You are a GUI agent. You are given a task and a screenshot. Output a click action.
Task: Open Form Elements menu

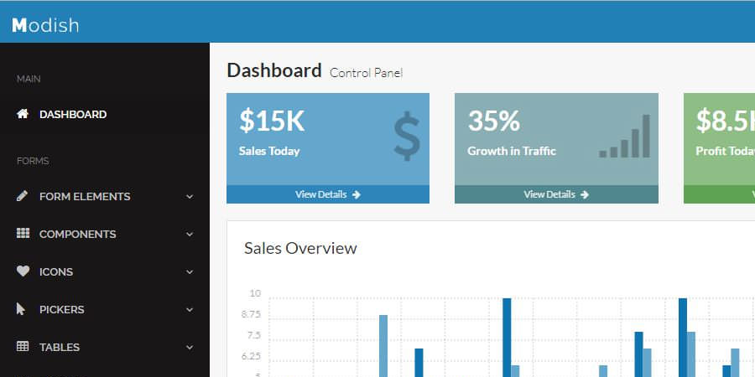pyautogui.click(x=105, y=197)
